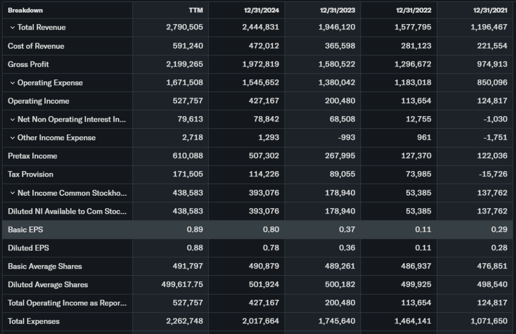Expand the Total Revenue row chevron
The height and width of the screenshot is (334, 516).
point(12,27)
